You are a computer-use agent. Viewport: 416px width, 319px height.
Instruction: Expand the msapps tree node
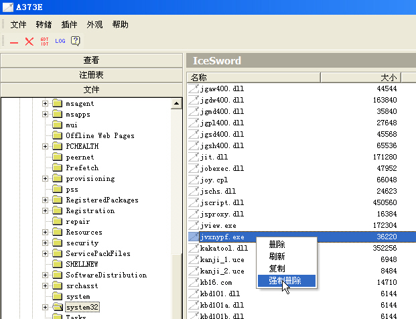[x=45, y=115]
